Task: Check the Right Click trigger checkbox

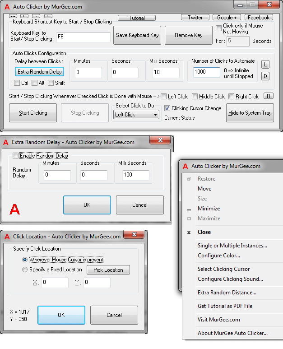Action: (x=232, y=96)
